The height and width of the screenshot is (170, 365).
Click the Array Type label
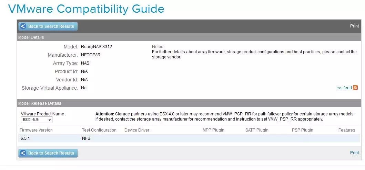click(65, 63)
